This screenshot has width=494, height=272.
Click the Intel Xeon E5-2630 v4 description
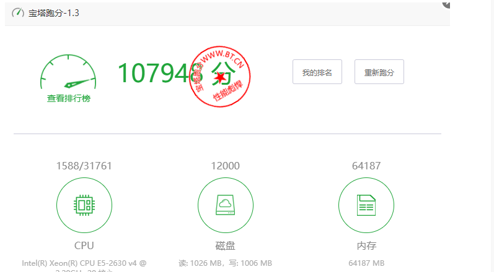(x=84, y=263)
